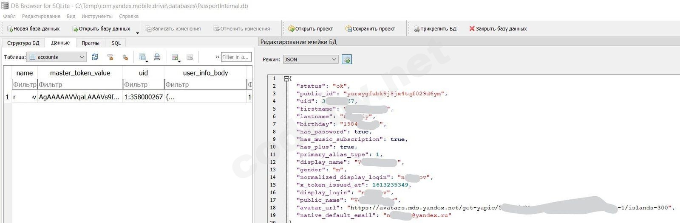The width and height of the screenshot is (680, 223).
Task: Click the Open Project (Открыть проект) icon
Action: [x=291, y=29]
